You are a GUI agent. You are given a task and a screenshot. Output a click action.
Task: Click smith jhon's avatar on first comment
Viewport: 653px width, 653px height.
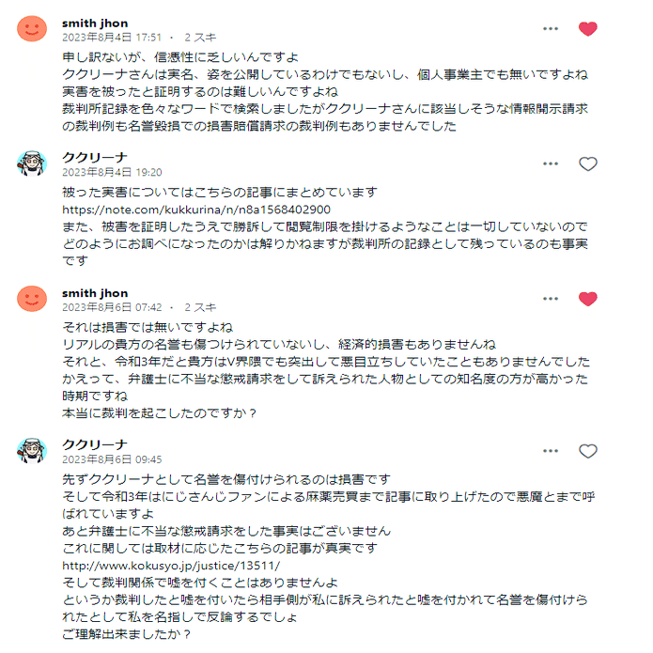[x=32, y=28]
